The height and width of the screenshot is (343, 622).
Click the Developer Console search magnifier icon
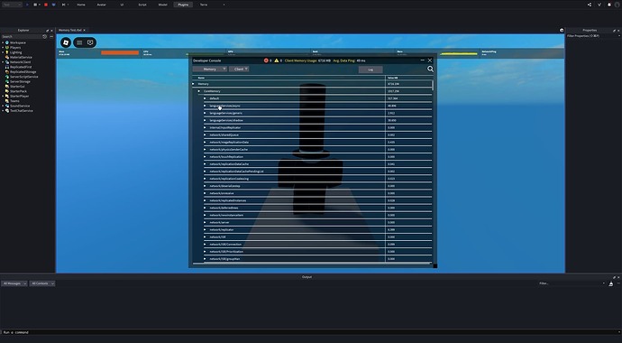click(x=430, y=70)
